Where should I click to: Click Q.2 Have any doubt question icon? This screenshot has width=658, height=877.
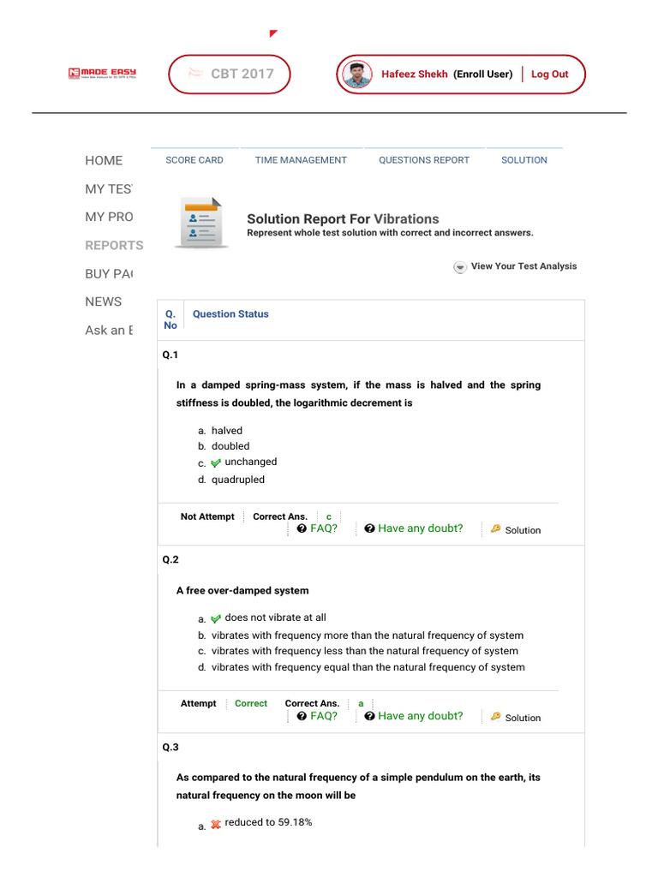click(369, 717)
